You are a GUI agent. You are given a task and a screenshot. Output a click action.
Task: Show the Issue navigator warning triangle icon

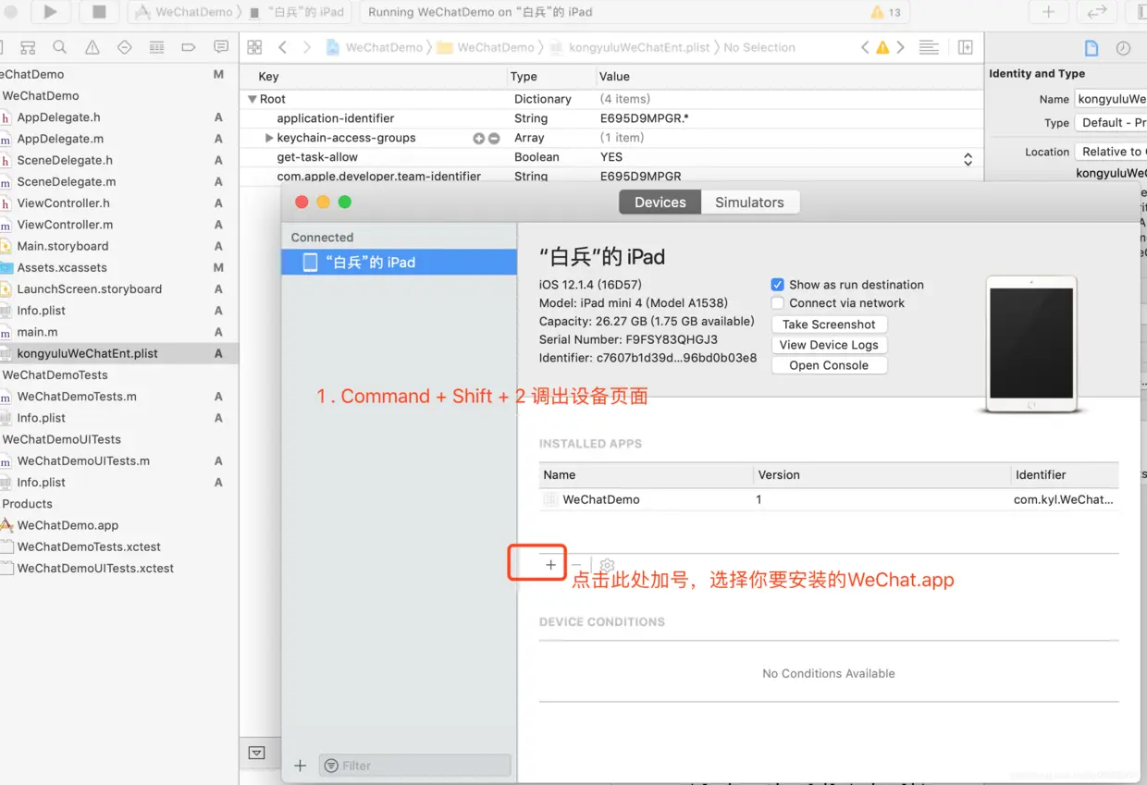(x=90, y=46)
